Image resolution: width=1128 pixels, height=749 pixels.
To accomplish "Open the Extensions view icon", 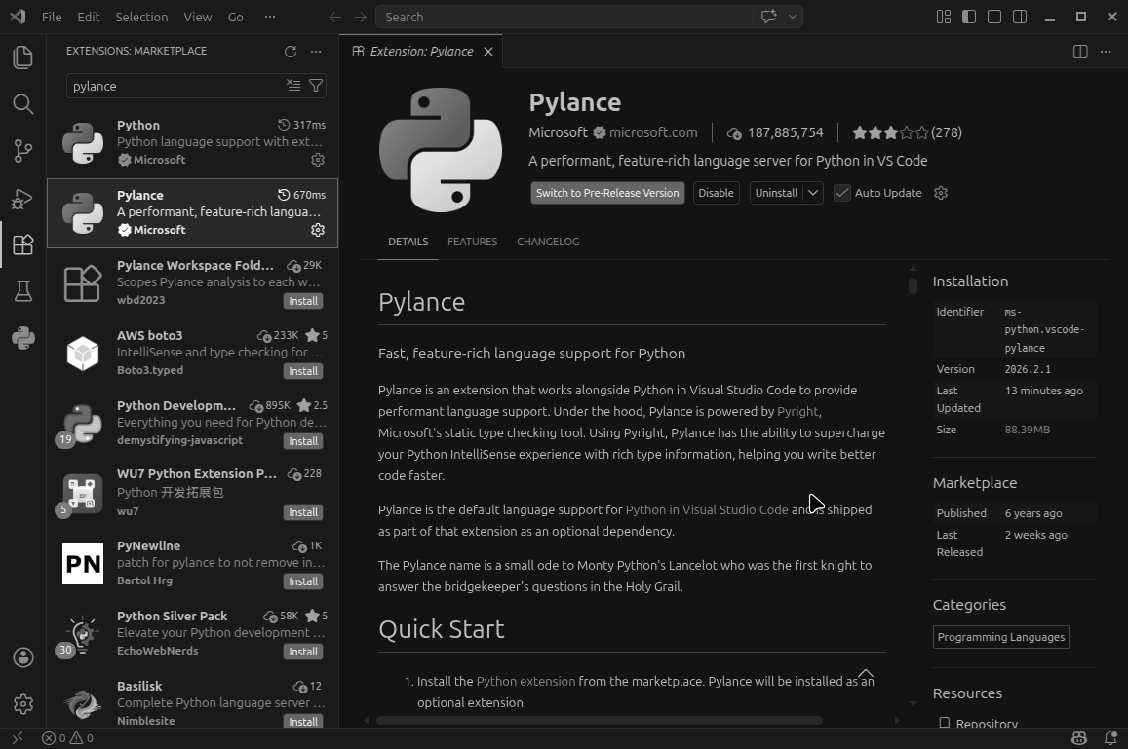I will point(23,245).
